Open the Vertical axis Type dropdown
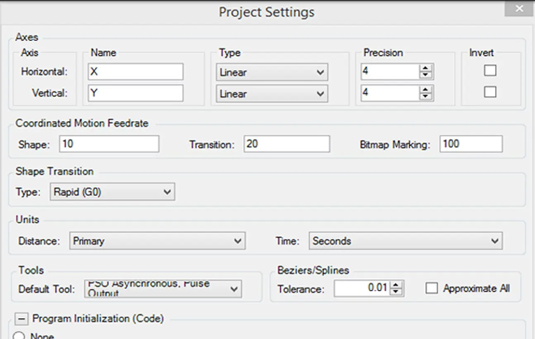The height and width of the screenshot is (339, 535). (x=272, y=94)
